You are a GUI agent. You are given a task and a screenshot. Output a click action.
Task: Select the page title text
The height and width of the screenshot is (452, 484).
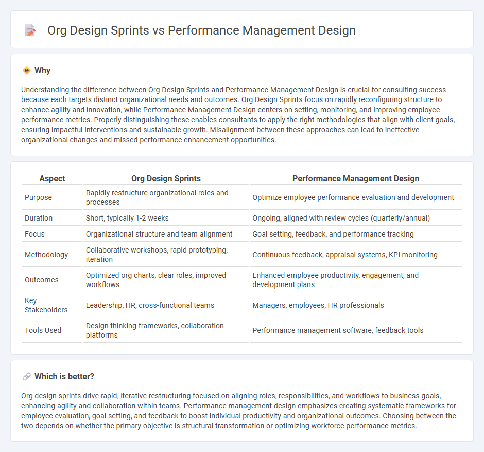point(201,31)
